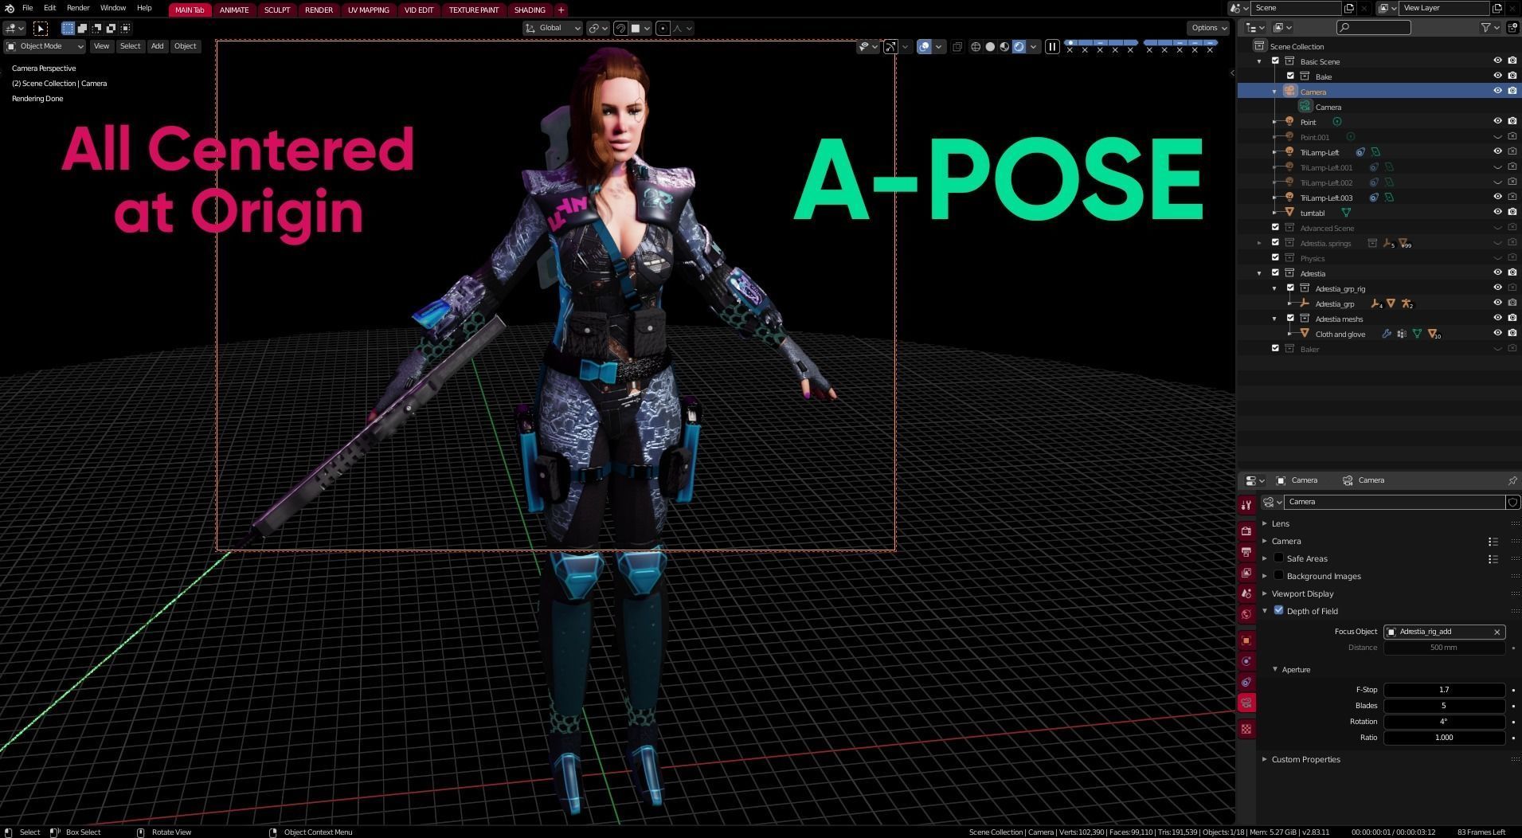Image resolution: width=1522 pixels, height=838 pixels.
Task: Disable the Depth of Field checkbox
Action: point(1278,610)
